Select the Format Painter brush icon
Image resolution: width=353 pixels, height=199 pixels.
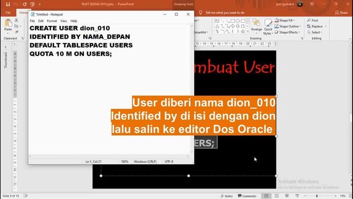coord(17,32)
